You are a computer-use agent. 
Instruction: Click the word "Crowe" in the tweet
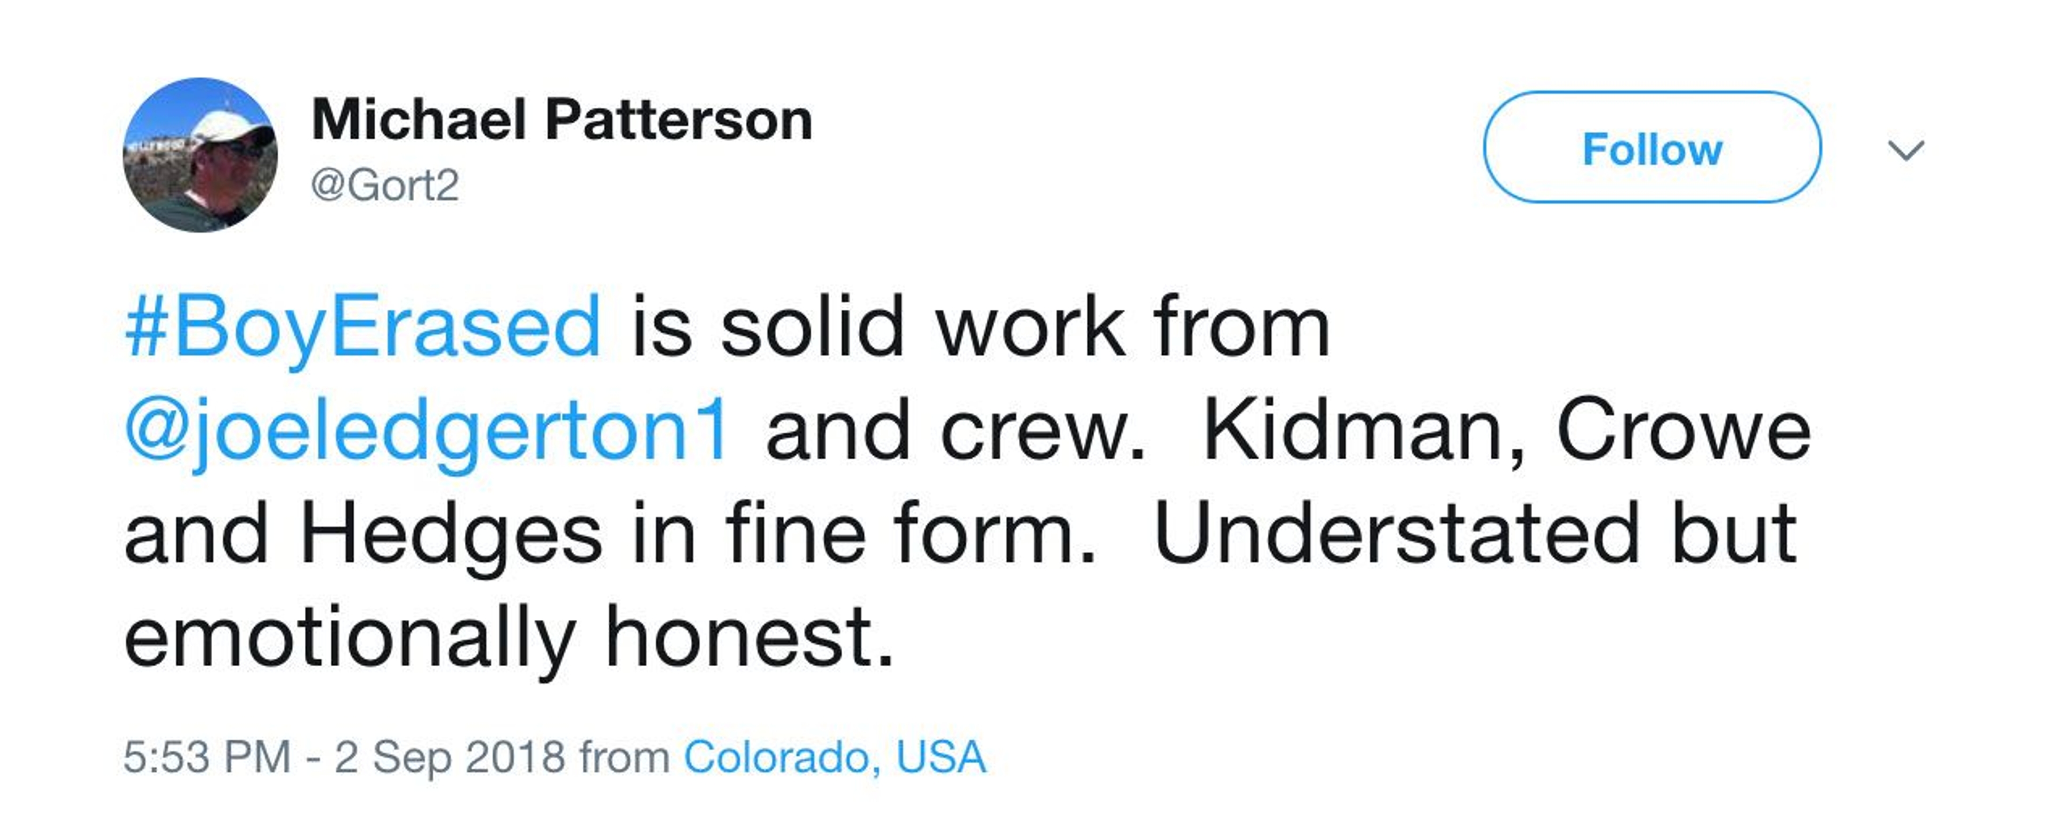point(1683,431)
